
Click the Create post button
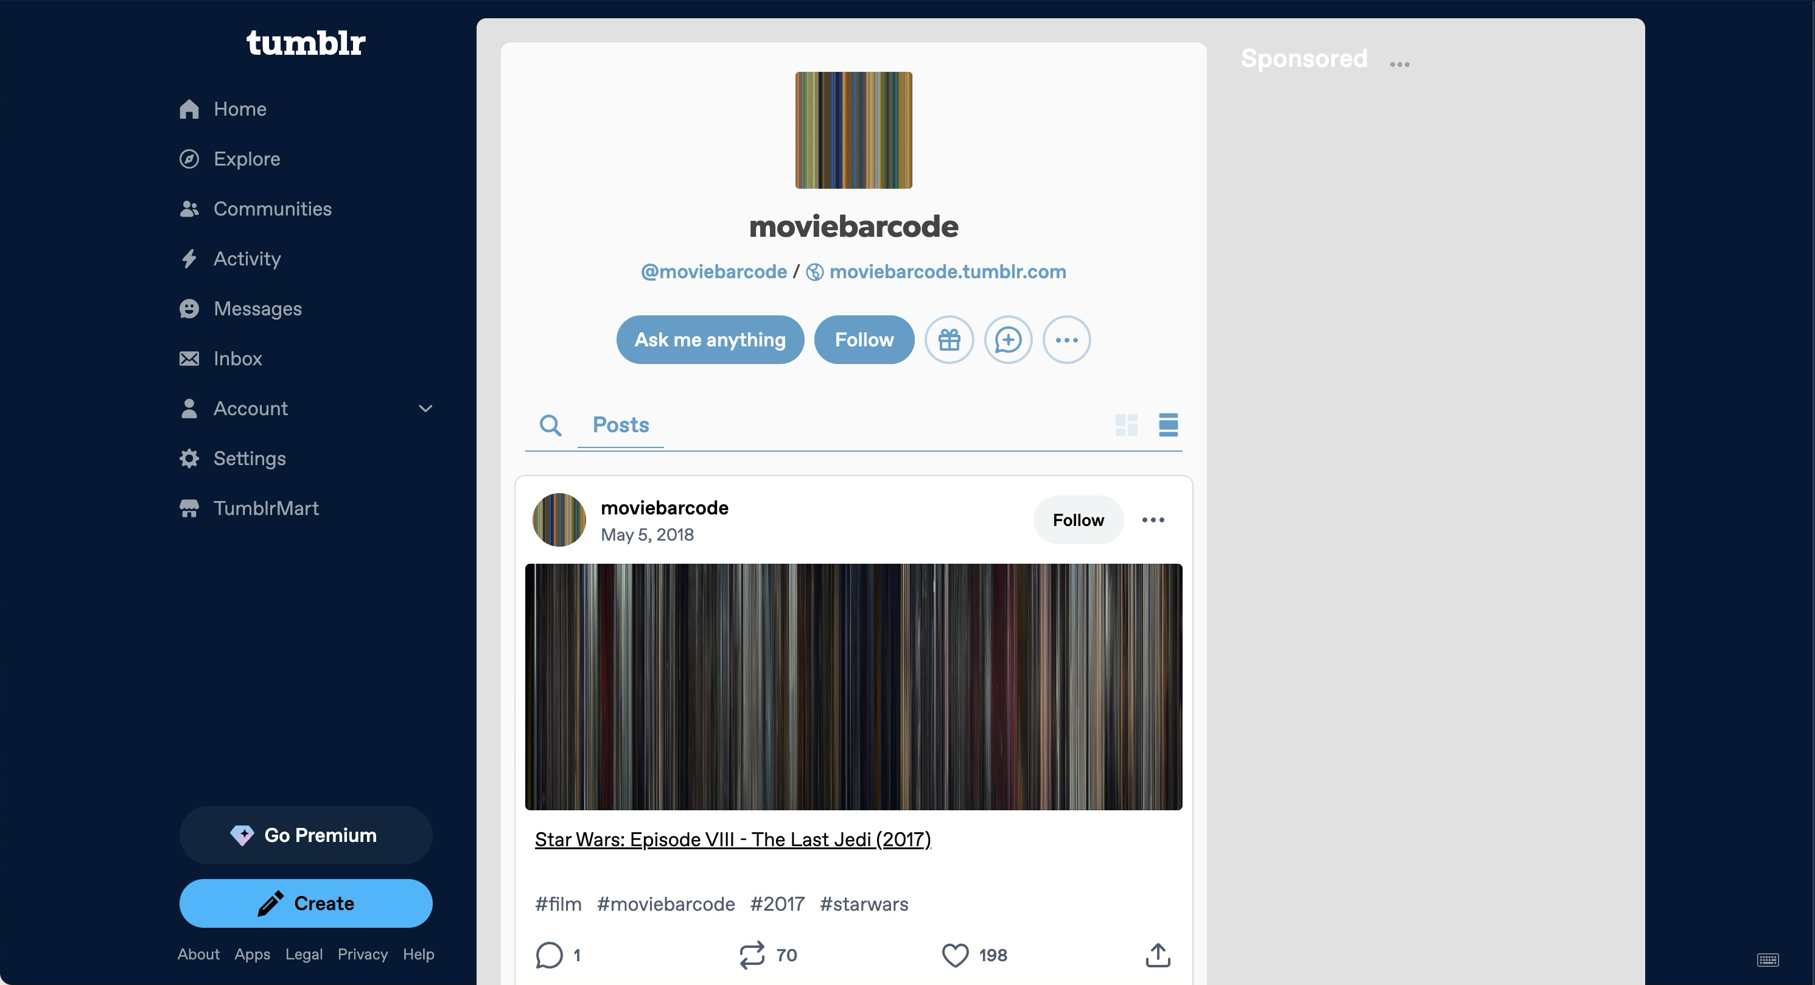point(306,903)
